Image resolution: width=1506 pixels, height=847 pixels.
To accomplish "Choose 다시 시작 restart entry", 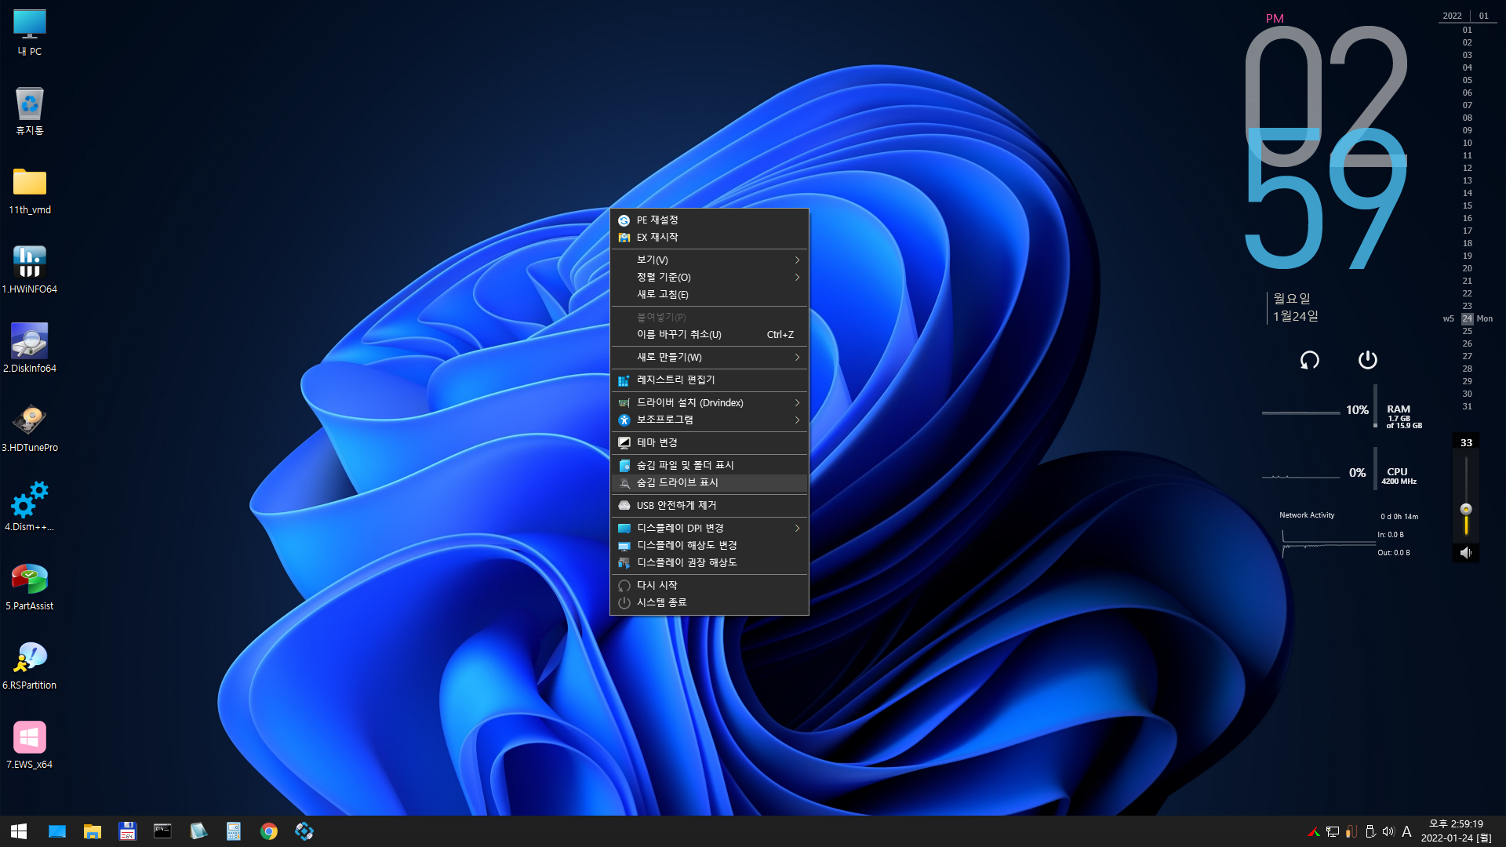I will (709, 586).
